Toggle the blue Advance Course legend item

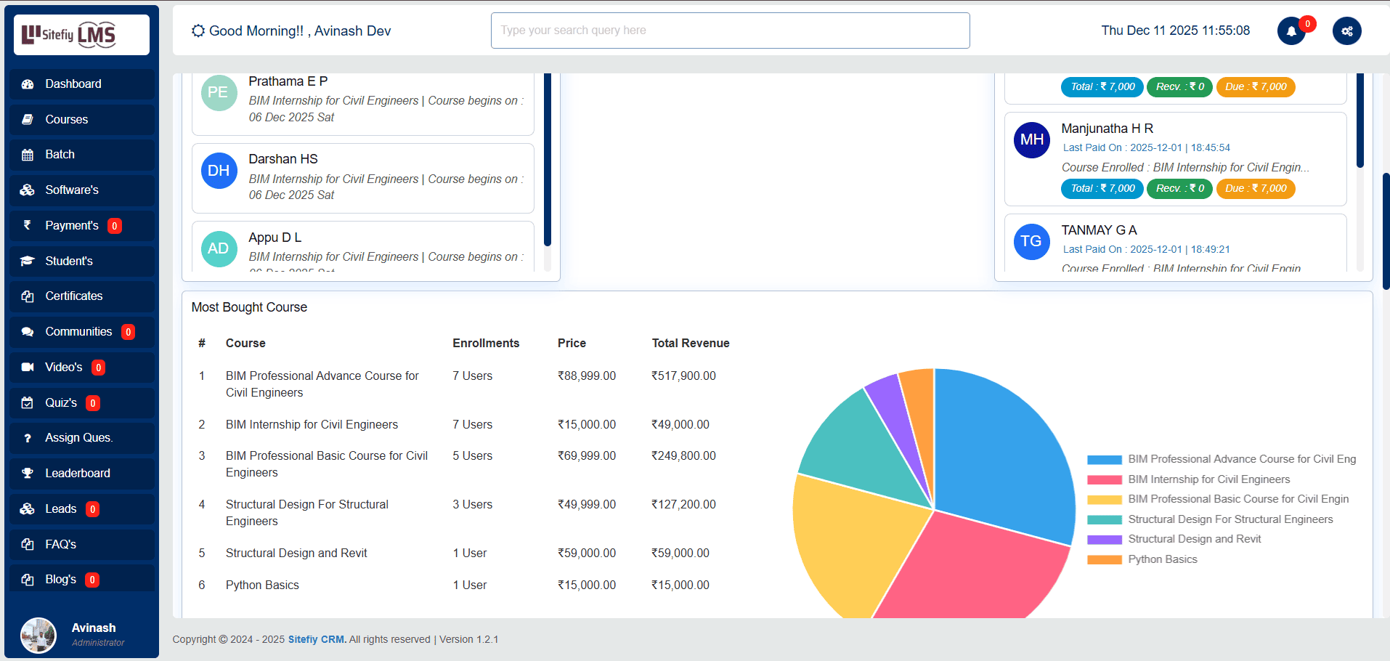point(1221,460)
